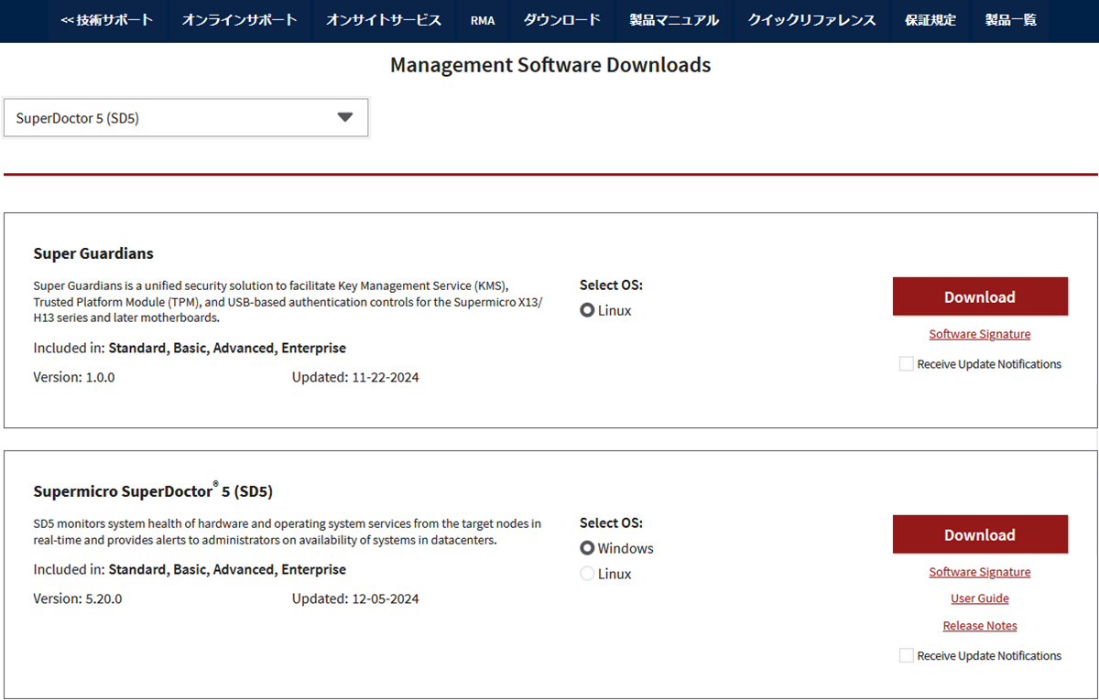Open the SD5 Release Notes link
The width and height of the screenshot is (1099, 700).
pos(980,626)
